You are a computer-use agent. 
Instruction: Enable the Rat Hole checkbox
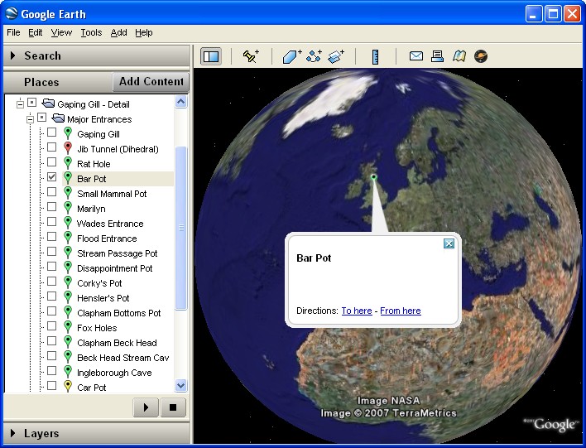click(52, 162)
